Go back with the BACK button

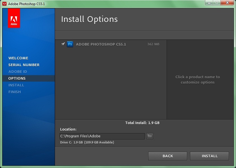[x=168, y=156]
